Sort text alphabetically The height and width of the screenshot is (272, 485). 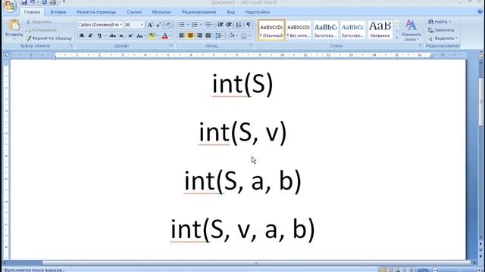pos(239,25)
